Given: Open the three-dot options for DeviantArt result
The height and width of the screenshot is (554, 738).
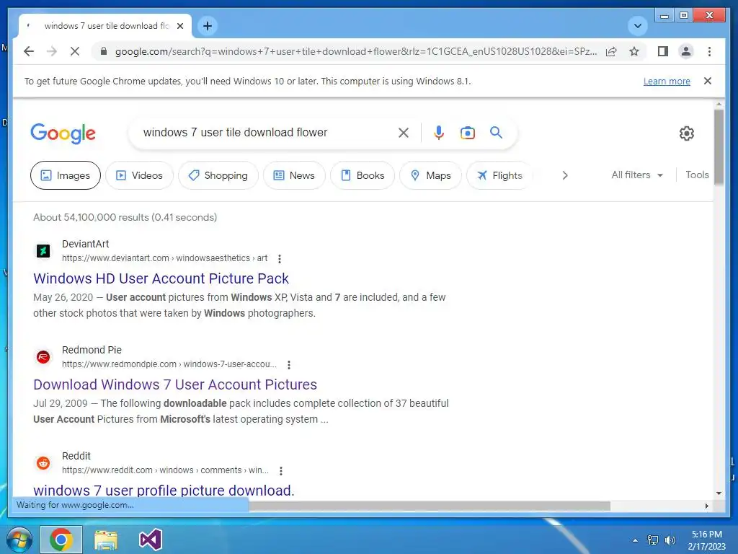Looking at the screenshot, I should (280, 259).
